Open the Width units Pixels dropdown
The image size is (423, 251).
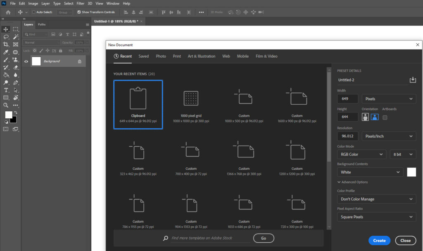click(x=388, y=99)
